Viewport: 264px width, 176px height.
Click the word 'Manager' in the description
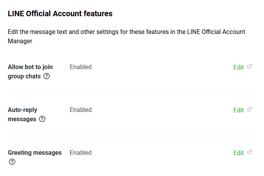pyautogui.click(x=20, y=41)
